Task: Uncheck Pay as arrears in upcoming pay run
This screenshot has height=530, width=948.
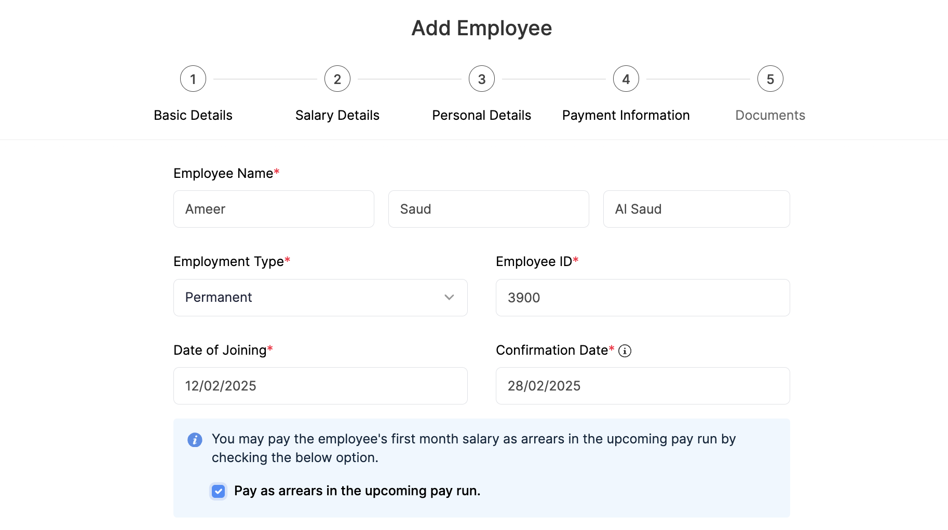Action: [x=218, y=491]
